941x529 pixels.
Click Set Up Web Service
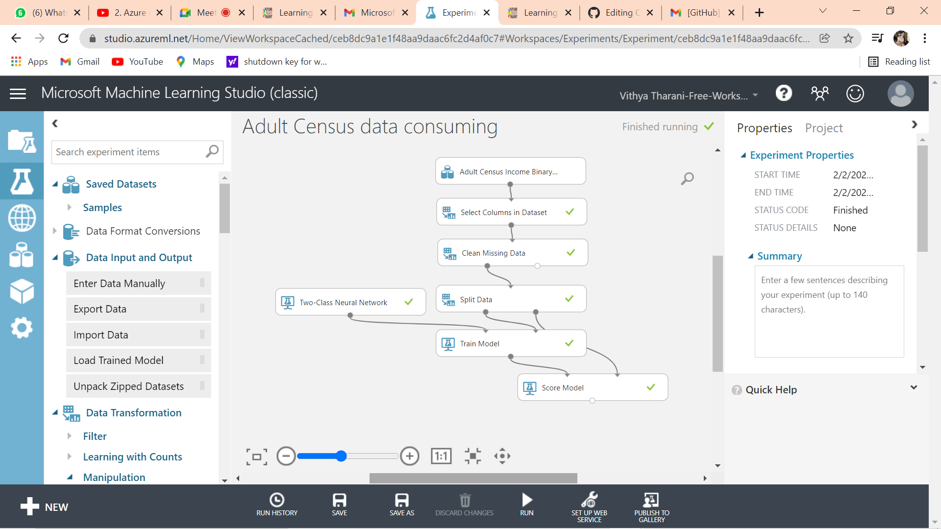[x=589, y=507]
